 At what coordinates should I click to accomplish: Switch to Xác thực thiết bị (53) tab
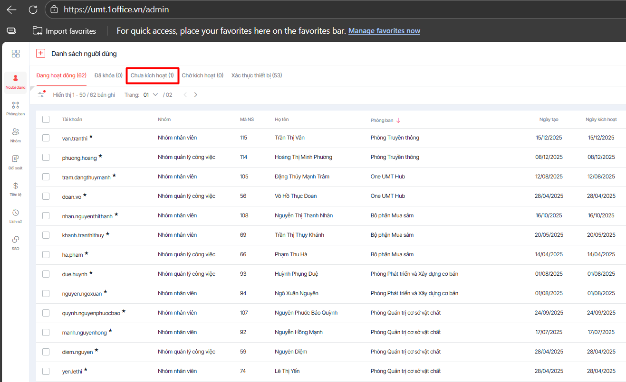point(257,75)
